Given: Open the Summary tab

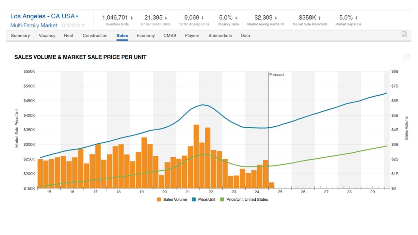Looking at the screenshot, I should (x=21, y=36).
